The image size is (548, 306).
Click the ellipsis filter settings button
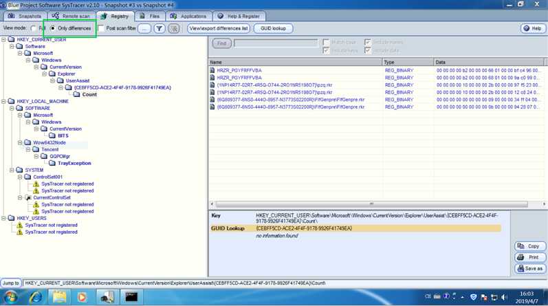(x=144, y=28)
